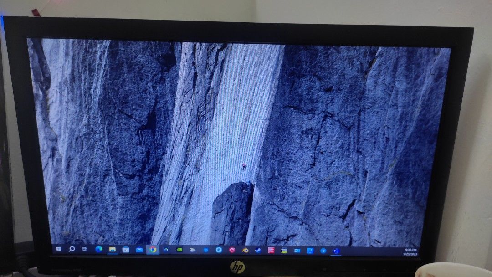This screenshot has height=277, width=492.
Task: Open the blue square icon left of Telegram
Action: coord(310,251)
